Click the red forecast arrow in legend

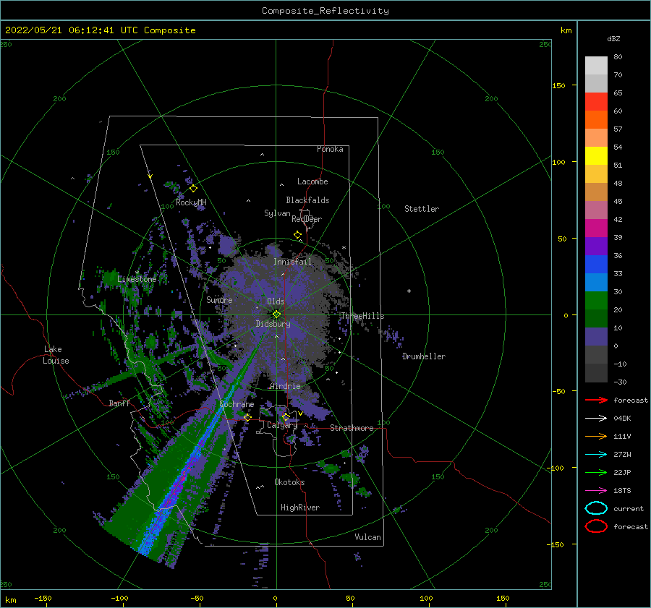coord(596,400)
